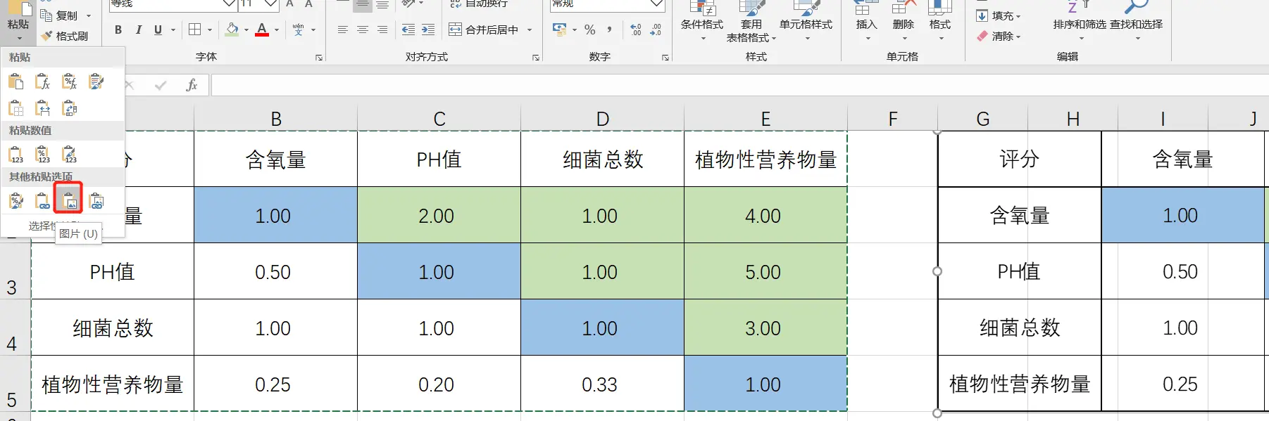Viewport: 1269px width, 421px height.
Task: Select column C header
Action: coord(439,119)
